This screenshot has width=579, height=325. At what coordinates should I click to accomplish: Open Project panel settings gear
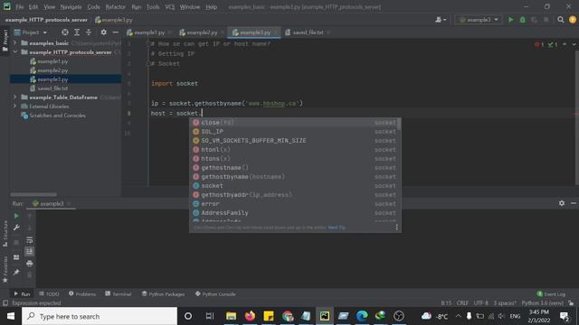coord(104,32)
